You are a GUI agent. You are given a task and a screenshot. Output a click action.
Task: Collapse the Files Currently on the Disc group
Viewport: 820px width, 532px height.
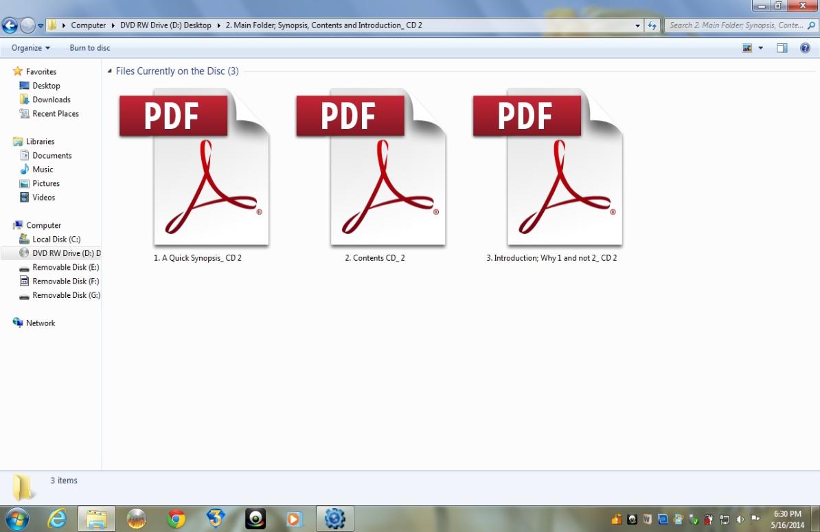click(110, 71)
